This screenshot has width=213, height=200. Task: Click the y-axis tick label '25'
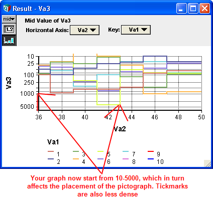click(31, 64)
